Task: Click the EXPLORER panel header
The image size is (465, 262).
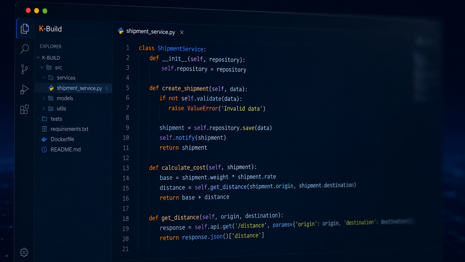Action: pos(51,46)
